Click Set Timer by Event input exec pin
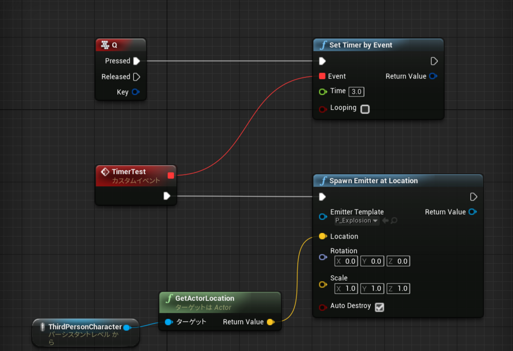This screenshot has height=351, width=513. 322,61
